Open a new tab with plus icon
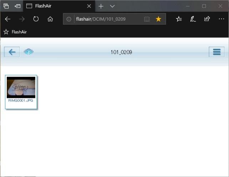229x177 pixels. pyautogui.click(x=101, y=6)
